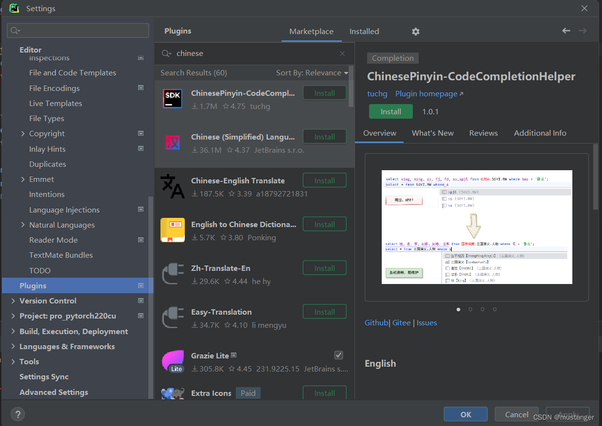602x426 pixels.
Task: Click the project-level marker beside Inlay Hints
Action: coord(141,148)
